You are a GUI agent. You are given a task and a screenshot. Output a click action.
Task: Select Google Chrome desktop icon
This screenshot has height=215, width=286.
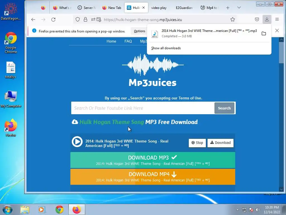[x=11, y=43]
